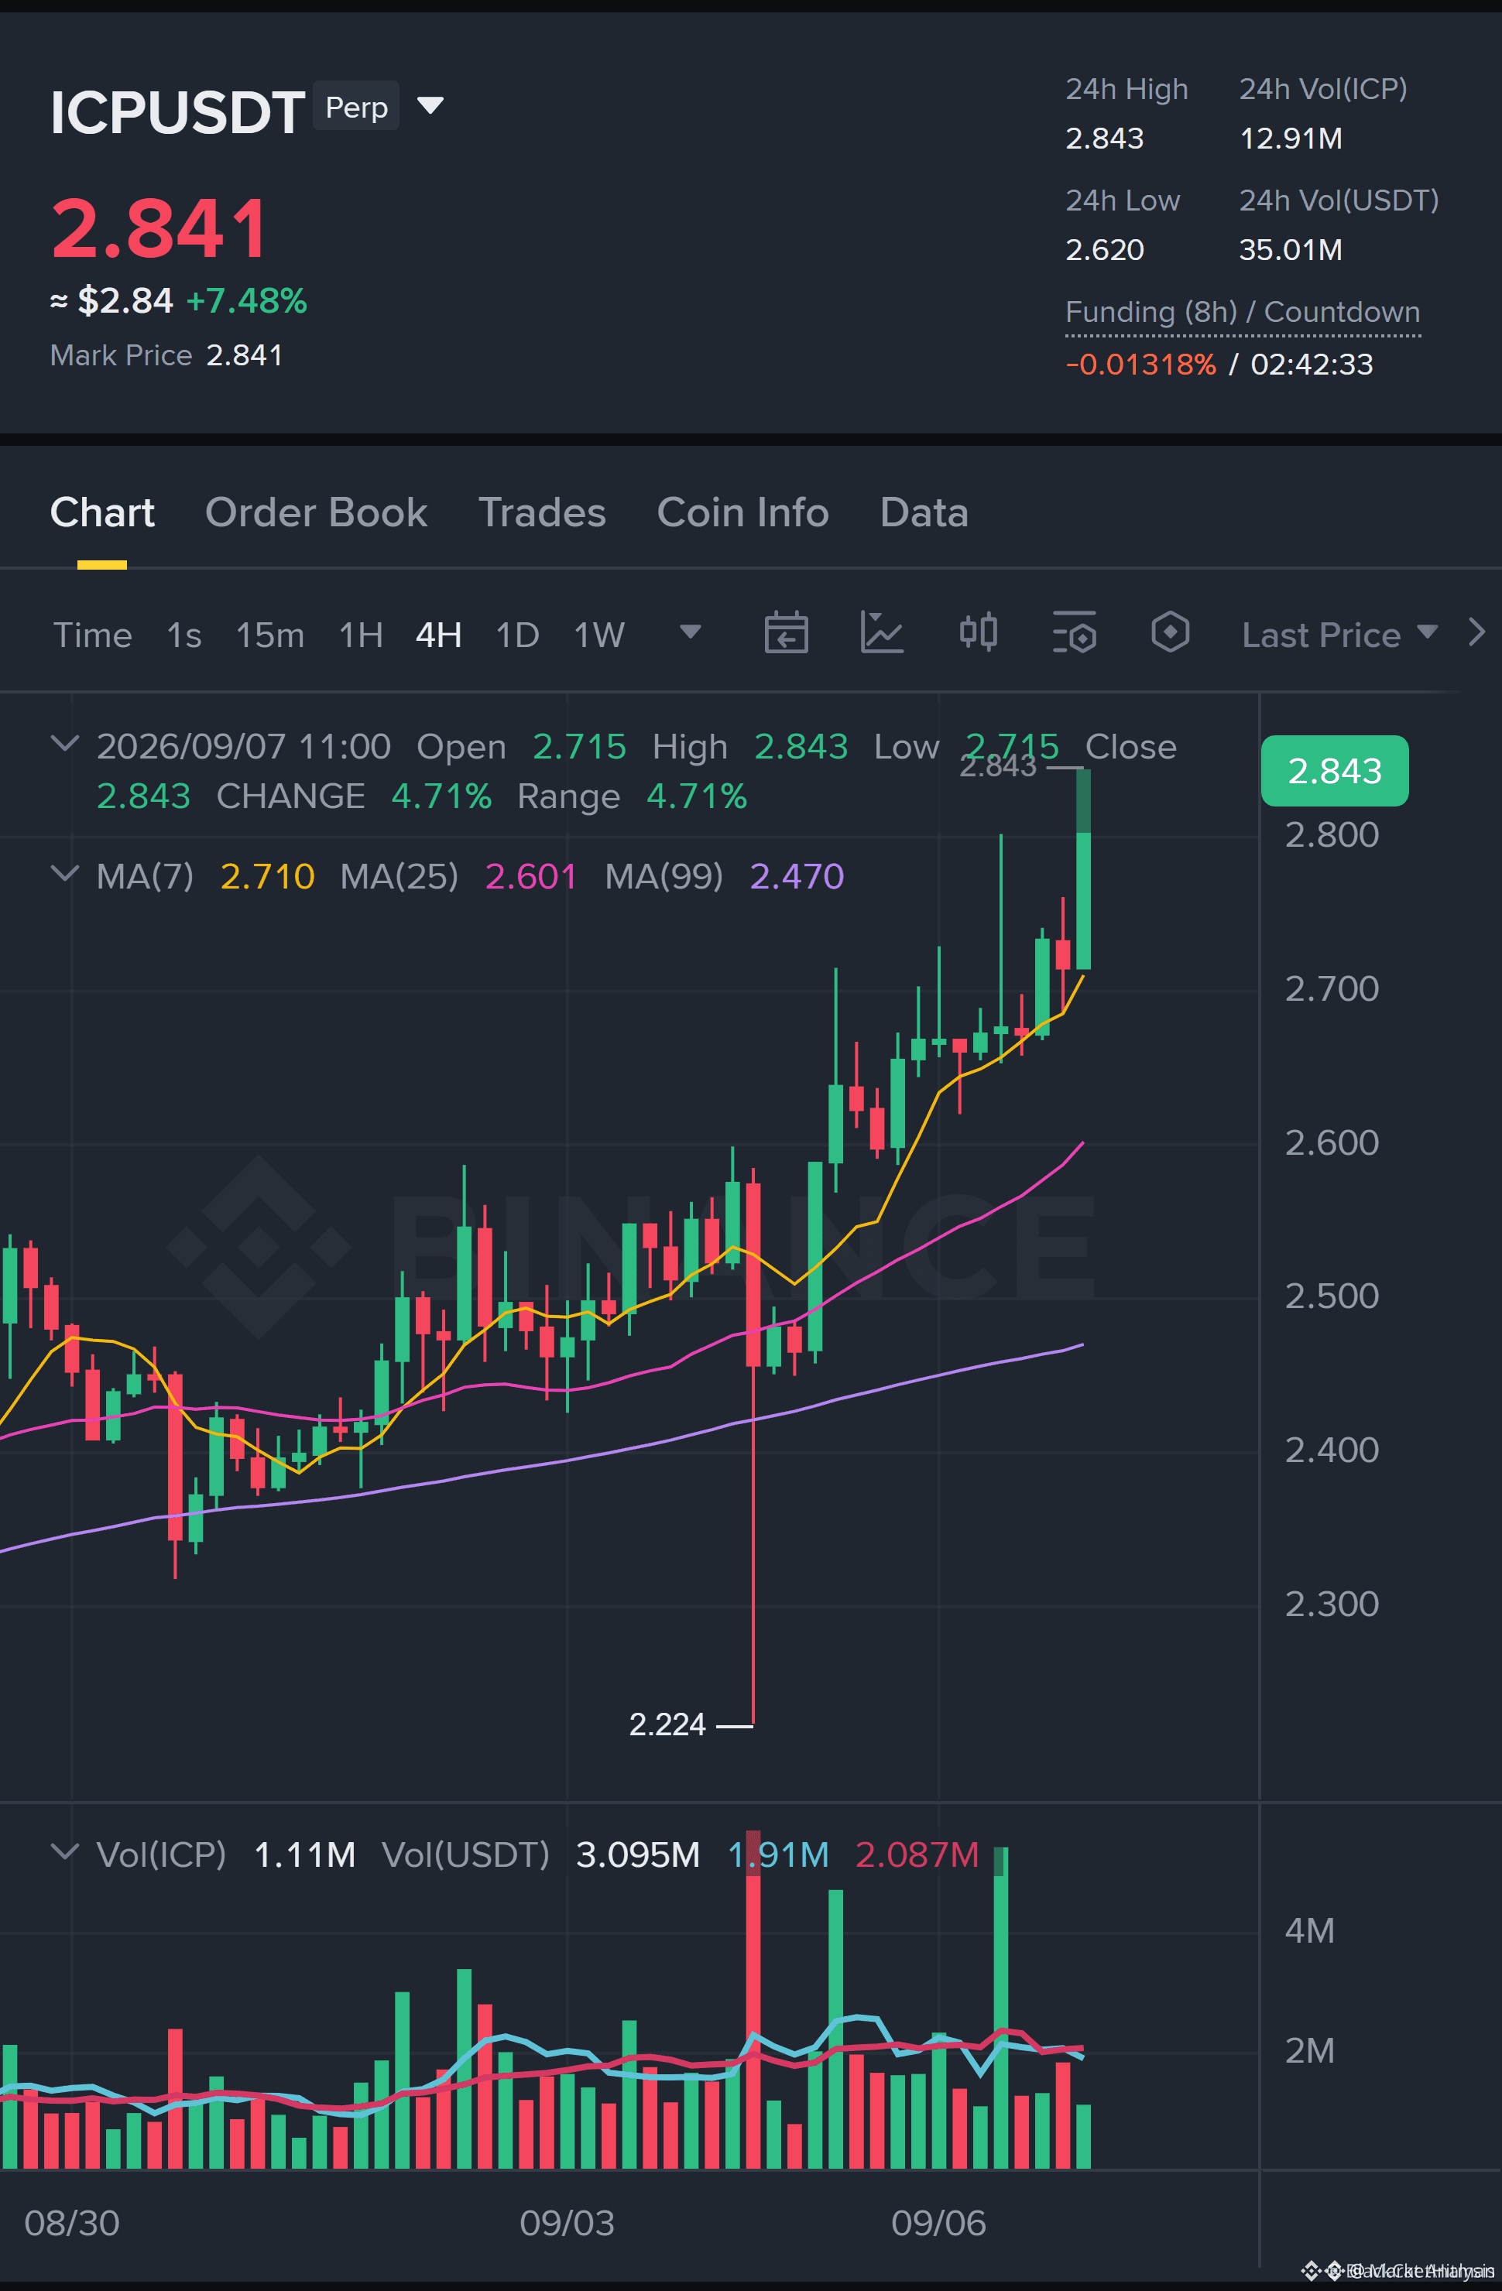Tap the hexagon chart tools icon
Screen dimensions: 1502x2291
1170,633
